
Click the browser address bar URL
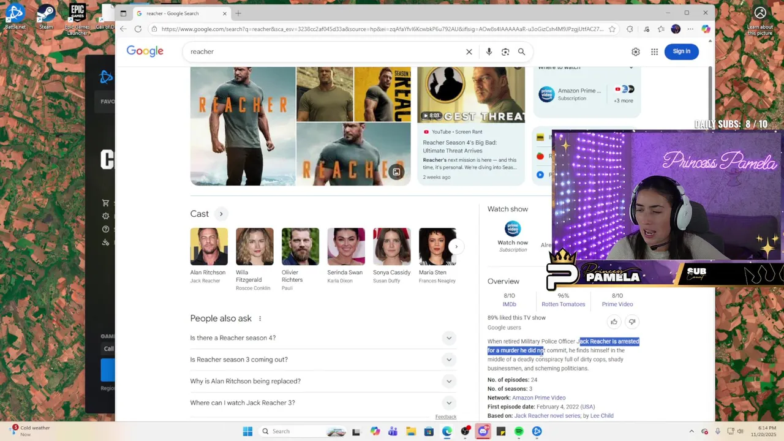tap(383, 29)
